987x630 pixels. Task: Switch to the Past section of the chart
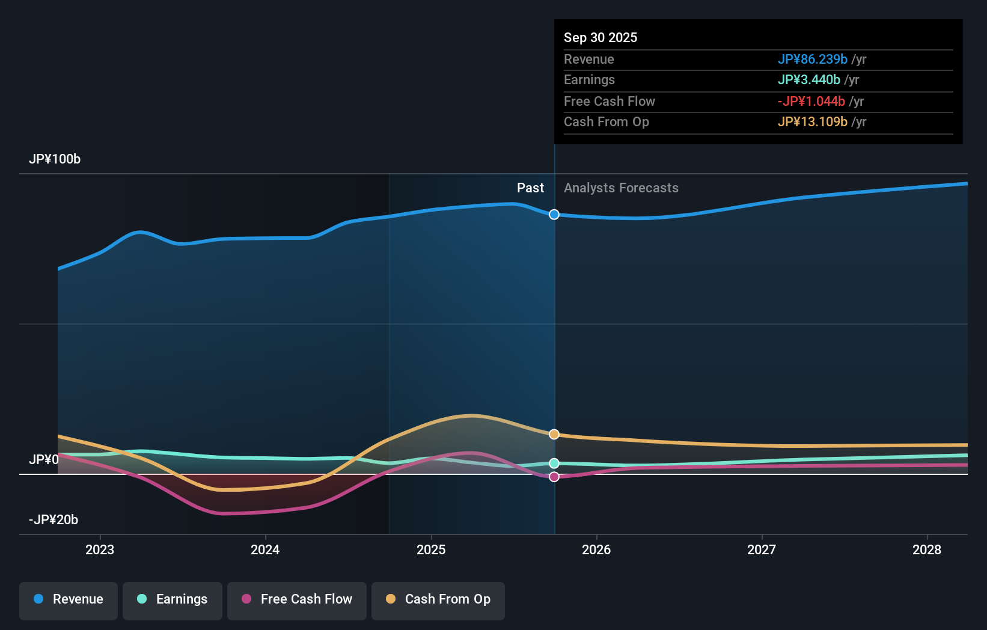tap(530, 188)
